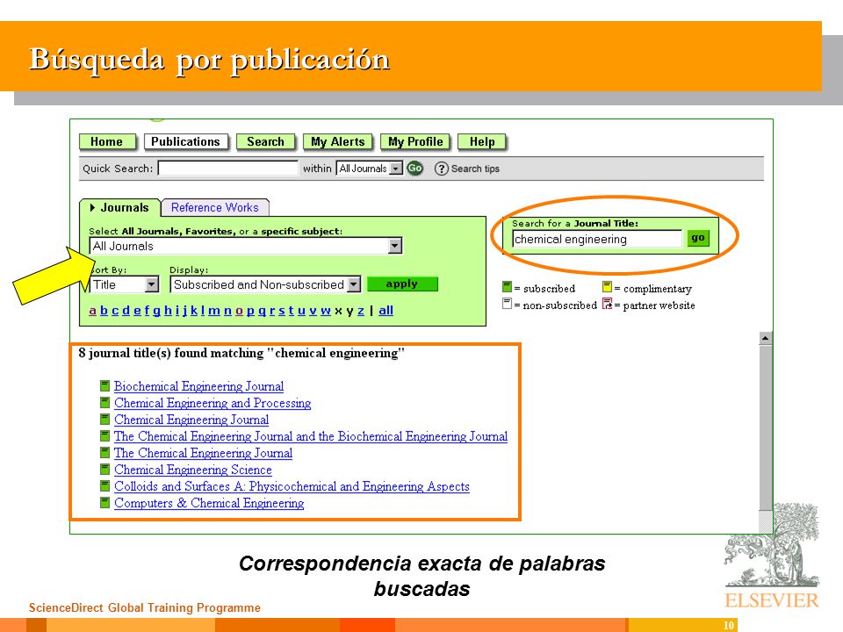Click letter 'm' in alphabet index
The image size is (843, 632).
[x=214, y=311]
